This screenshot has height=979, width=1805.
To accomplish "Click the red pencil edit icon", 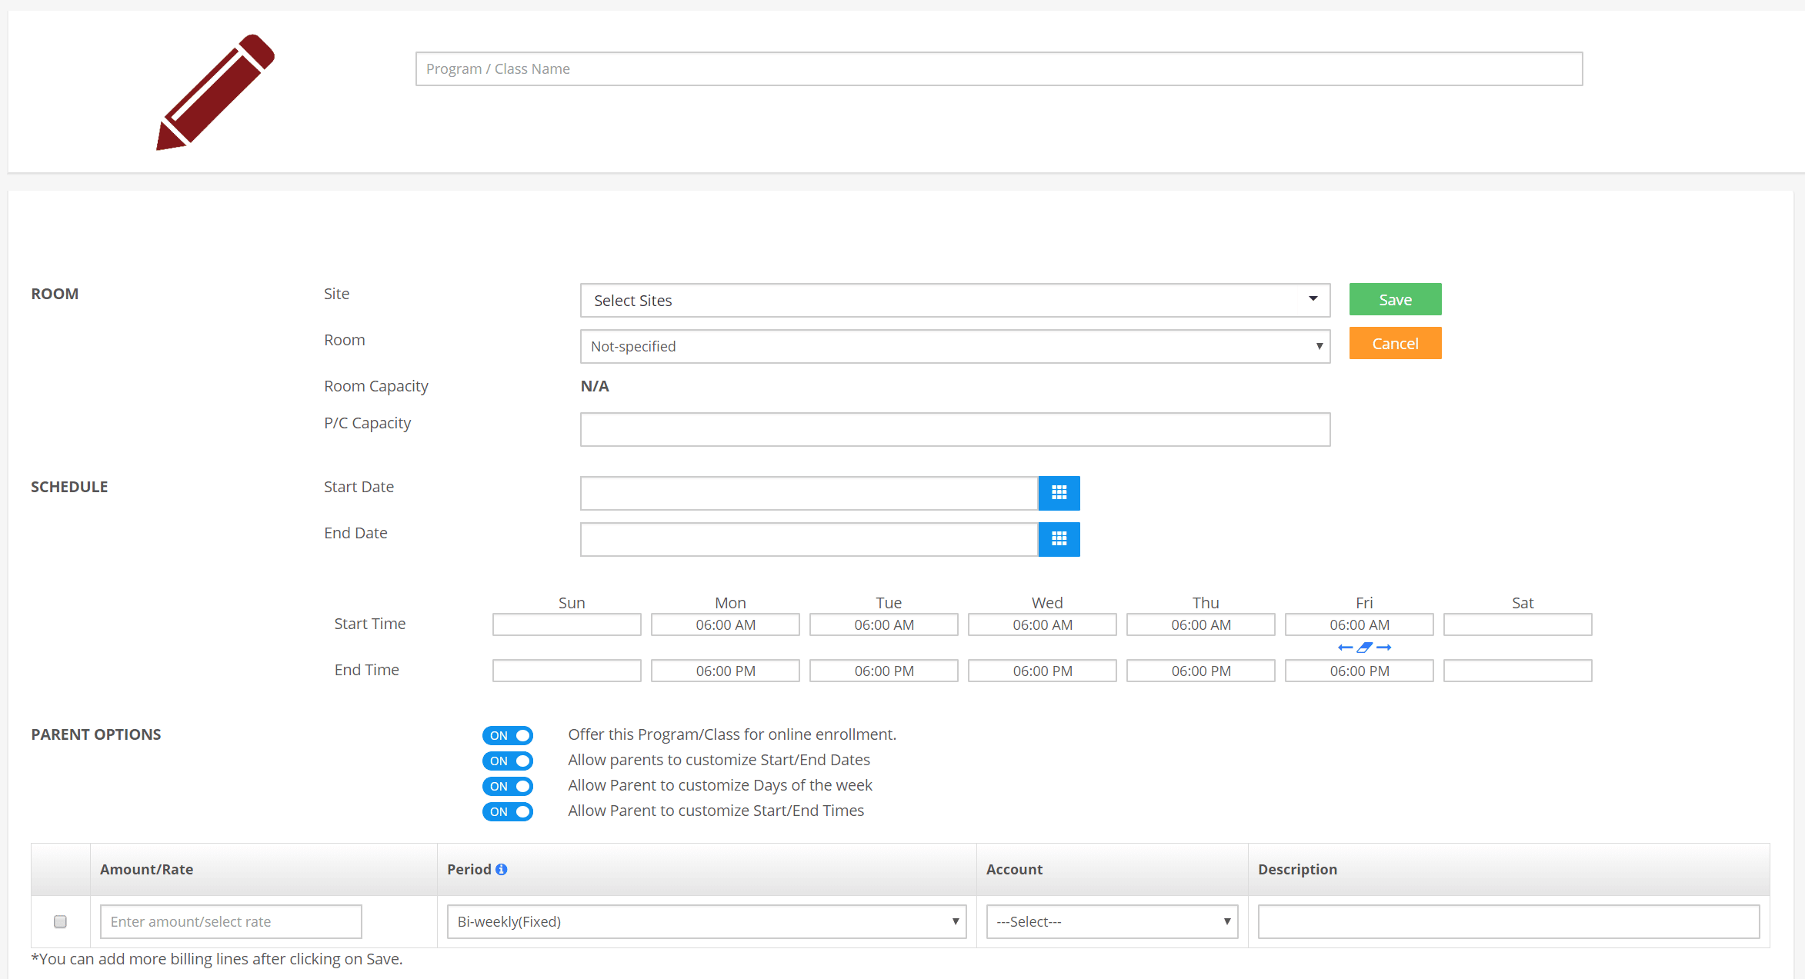I will point(215,92).
